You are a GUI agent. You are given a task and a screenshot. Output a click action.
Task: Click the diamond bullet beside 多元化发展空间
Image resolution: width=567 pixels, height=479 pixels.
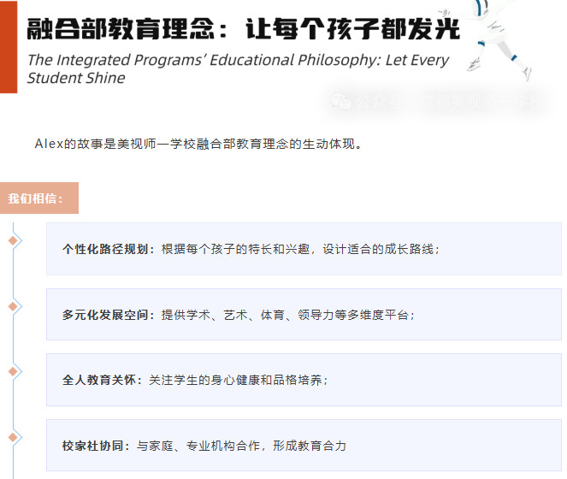[13, 305]
